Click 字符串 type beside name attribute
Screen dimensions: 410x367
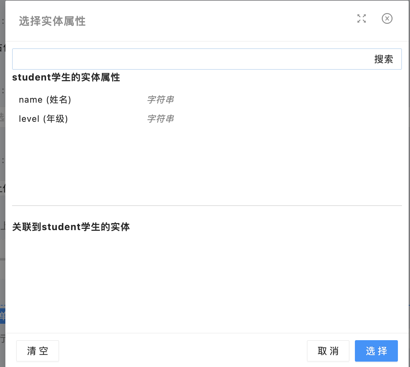pos(160,100)
